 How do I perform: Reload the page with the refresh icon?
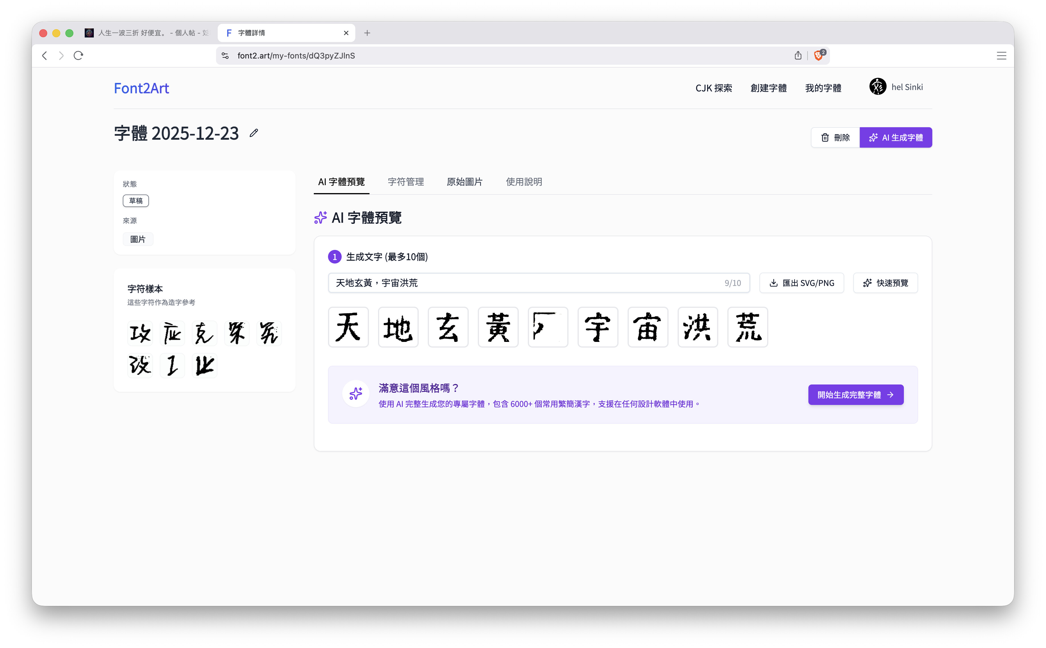click(x=78, y=55)
